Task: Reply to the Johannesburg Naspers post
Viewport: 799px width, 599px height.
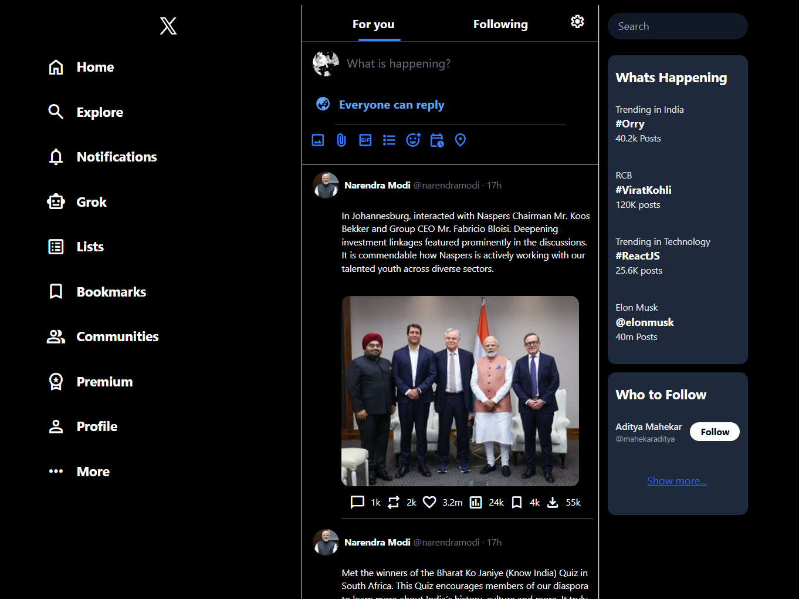Action: point(357,502)
